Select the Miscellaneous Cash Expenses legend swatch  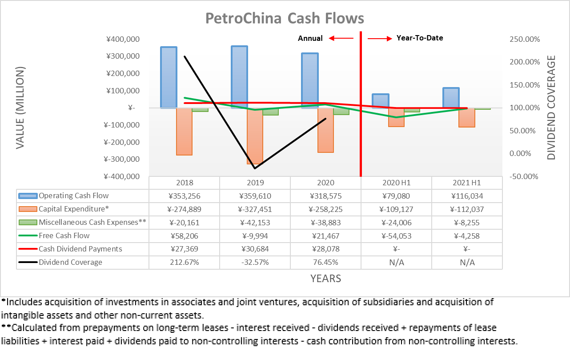click(x=28, y=223)
